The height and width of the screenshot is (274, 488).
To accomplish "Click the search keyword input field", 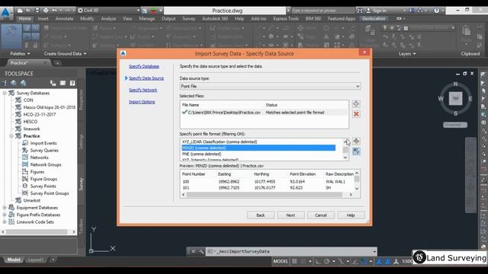I will pyautogui.click(x=323, y=11).
